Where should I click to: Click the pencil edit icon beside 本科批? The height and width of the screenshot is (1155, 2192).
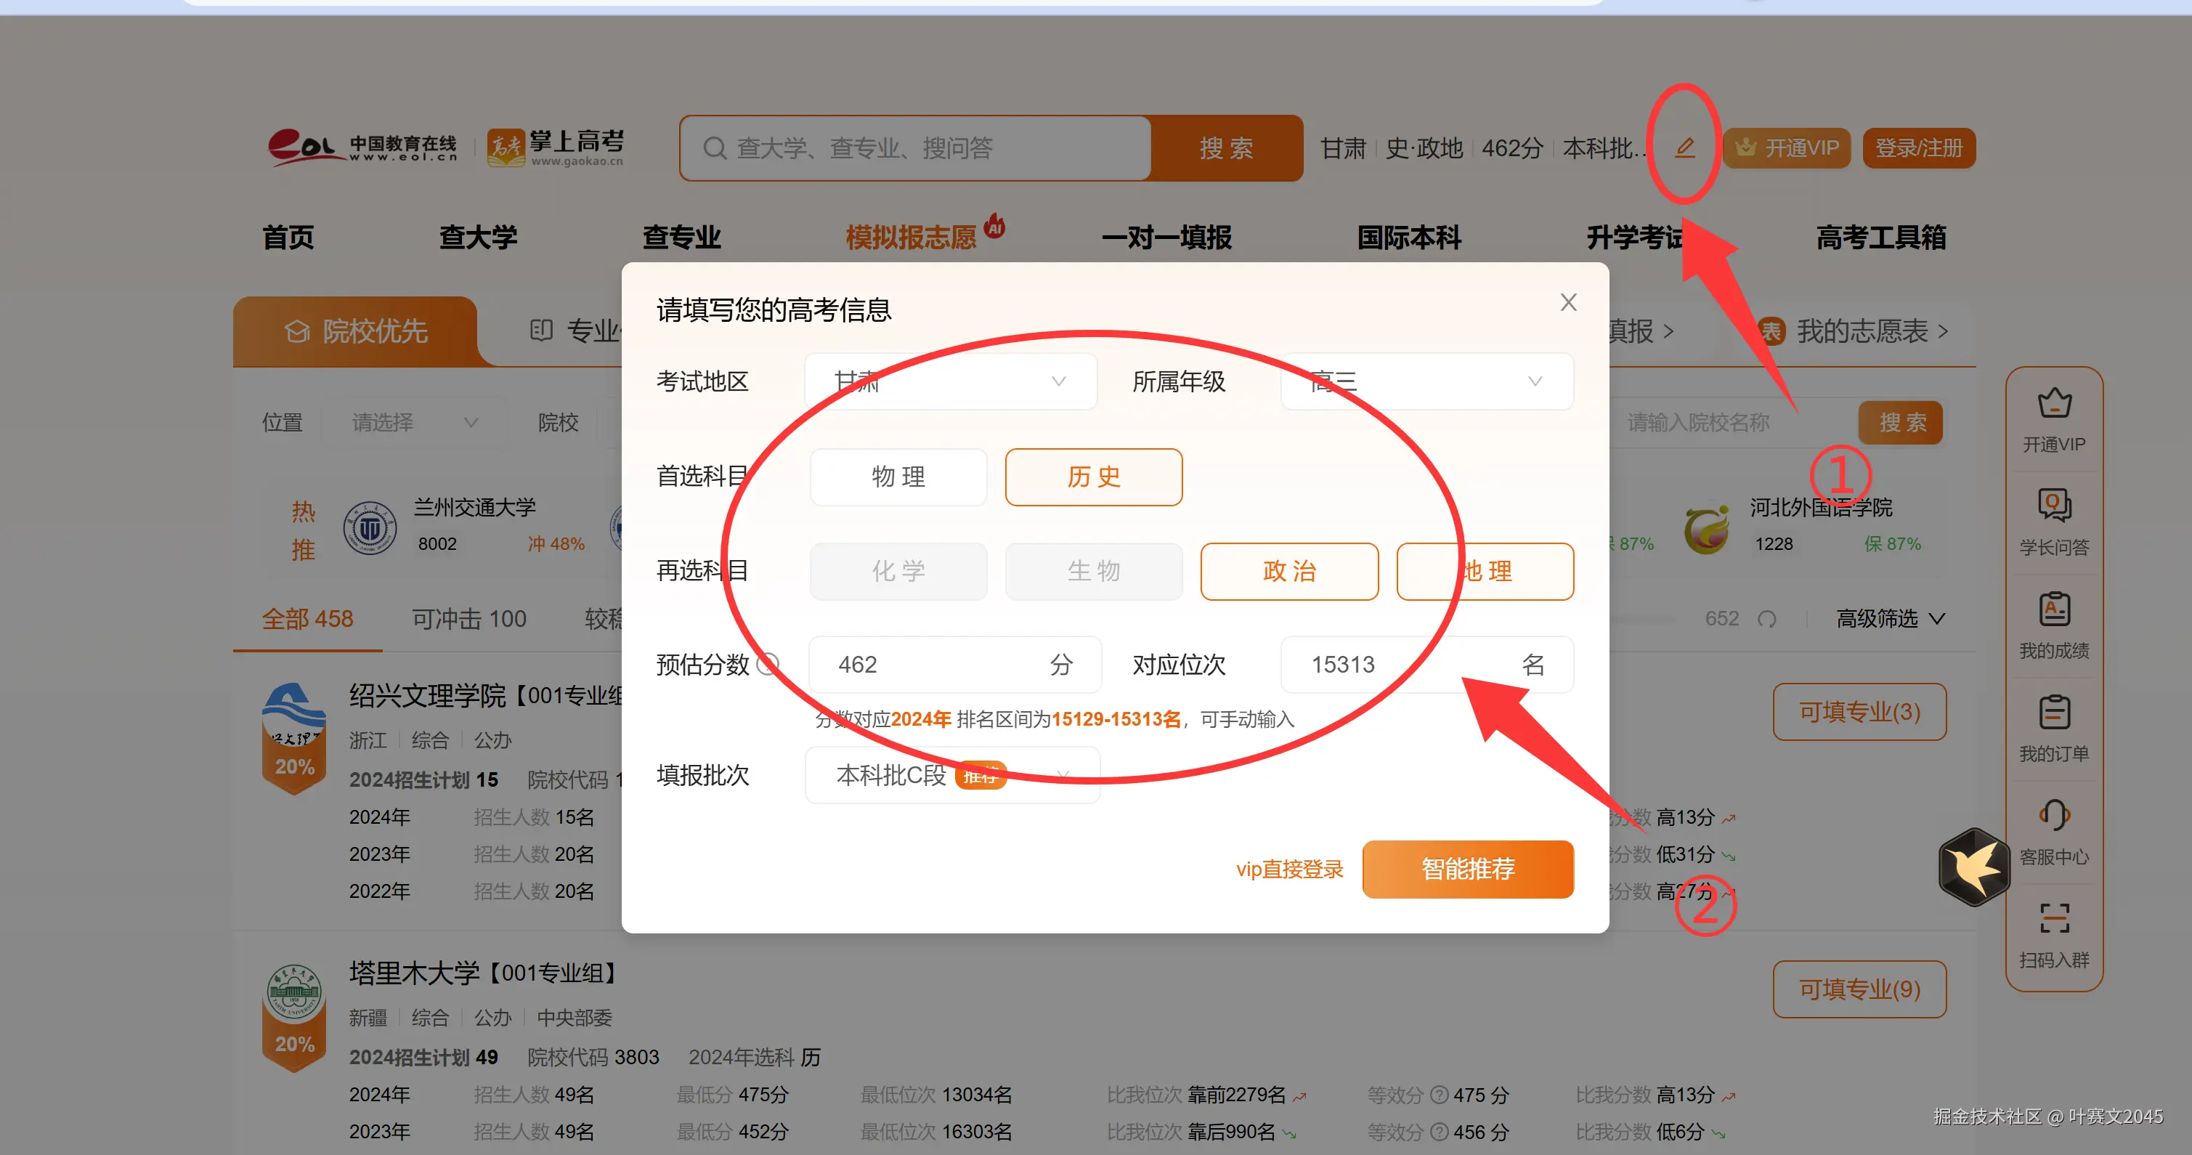point(1684,148)
